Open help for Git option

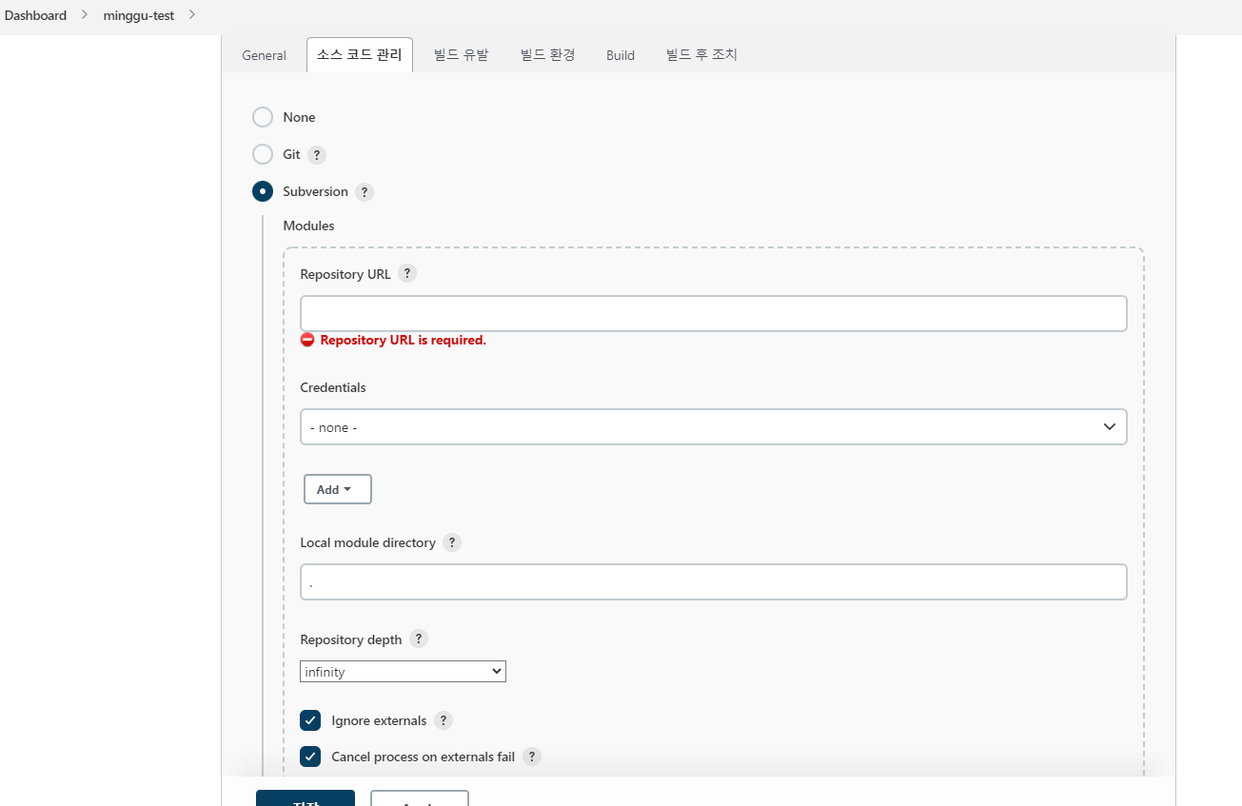click(x=317, y=155)
